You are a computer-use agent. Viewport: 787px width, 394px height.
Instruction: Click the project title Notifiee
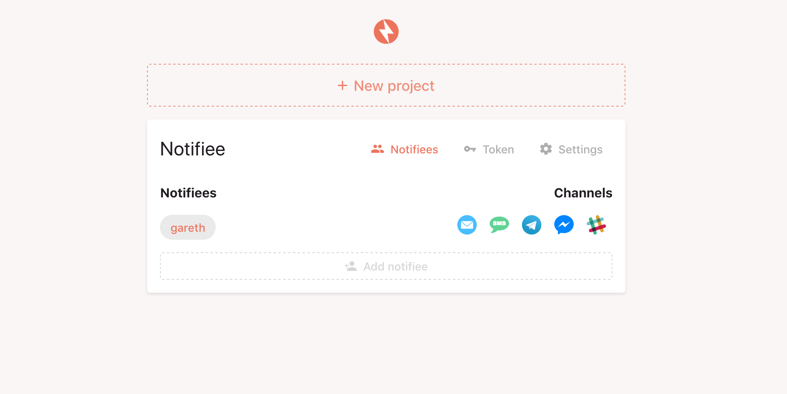coord(193,149)
